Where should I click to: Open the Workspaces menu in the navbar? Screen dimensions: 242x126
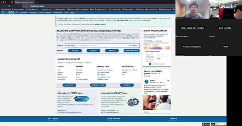(x=58, y=13)
